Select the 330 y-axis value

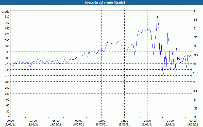(x=7, y=52)
